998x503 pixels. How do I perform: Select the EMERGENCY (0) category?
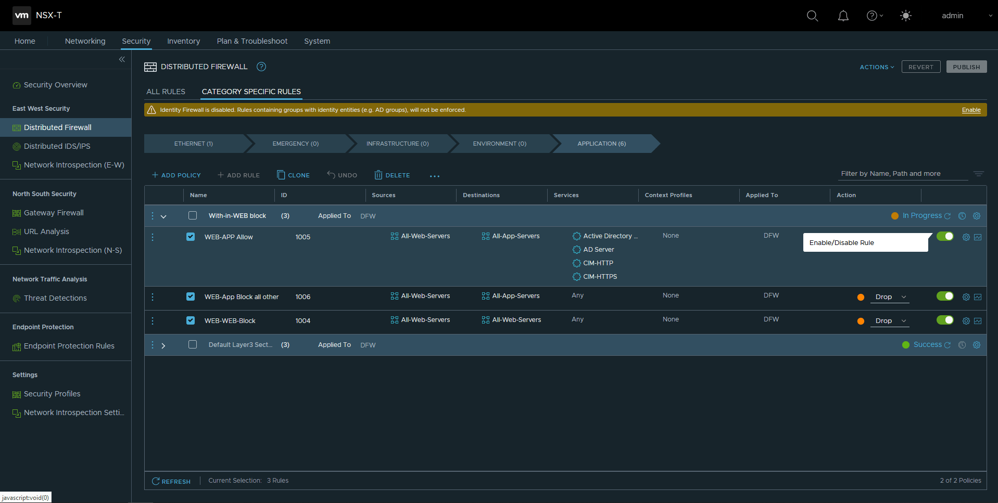pos(296,144)
